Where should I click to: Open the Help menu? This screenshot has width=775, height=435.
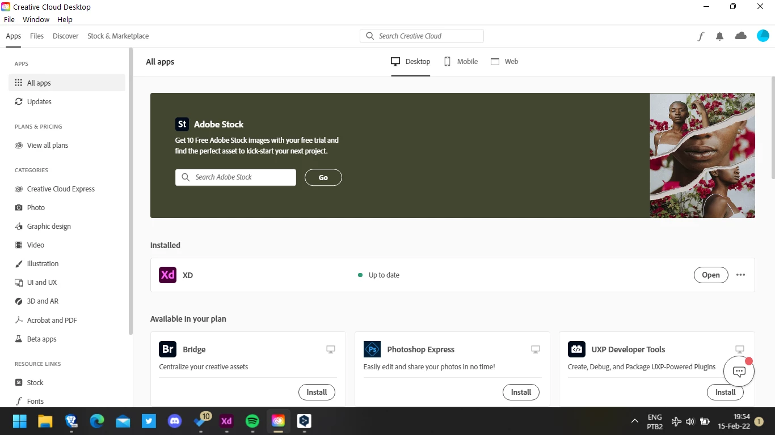click(x=65, y=19)
